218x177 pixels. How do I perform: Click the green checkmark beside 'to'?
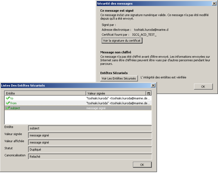tap(8, 98)
